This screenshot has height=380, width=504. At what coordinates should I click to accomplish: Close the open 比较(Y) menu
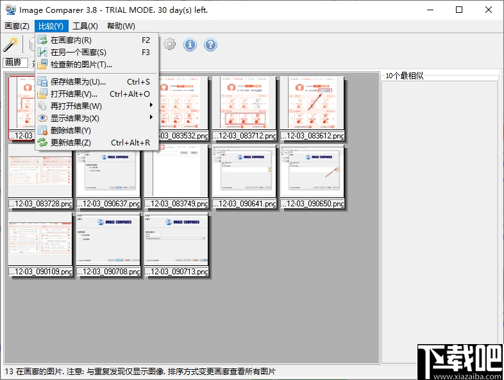click(51, 26)
